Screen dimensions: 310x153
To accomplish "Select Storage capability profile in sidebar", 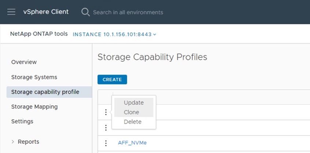I will (x=45, y=92).
